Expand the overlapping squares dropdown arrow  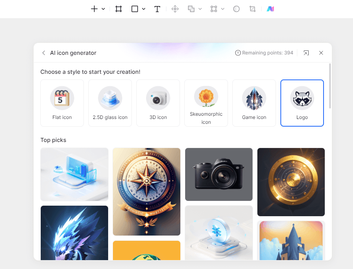200,9
